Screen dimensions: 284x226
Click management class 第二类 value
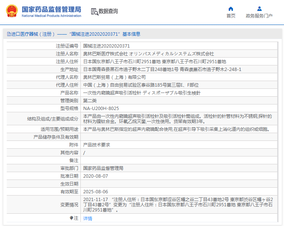[90, 101]
